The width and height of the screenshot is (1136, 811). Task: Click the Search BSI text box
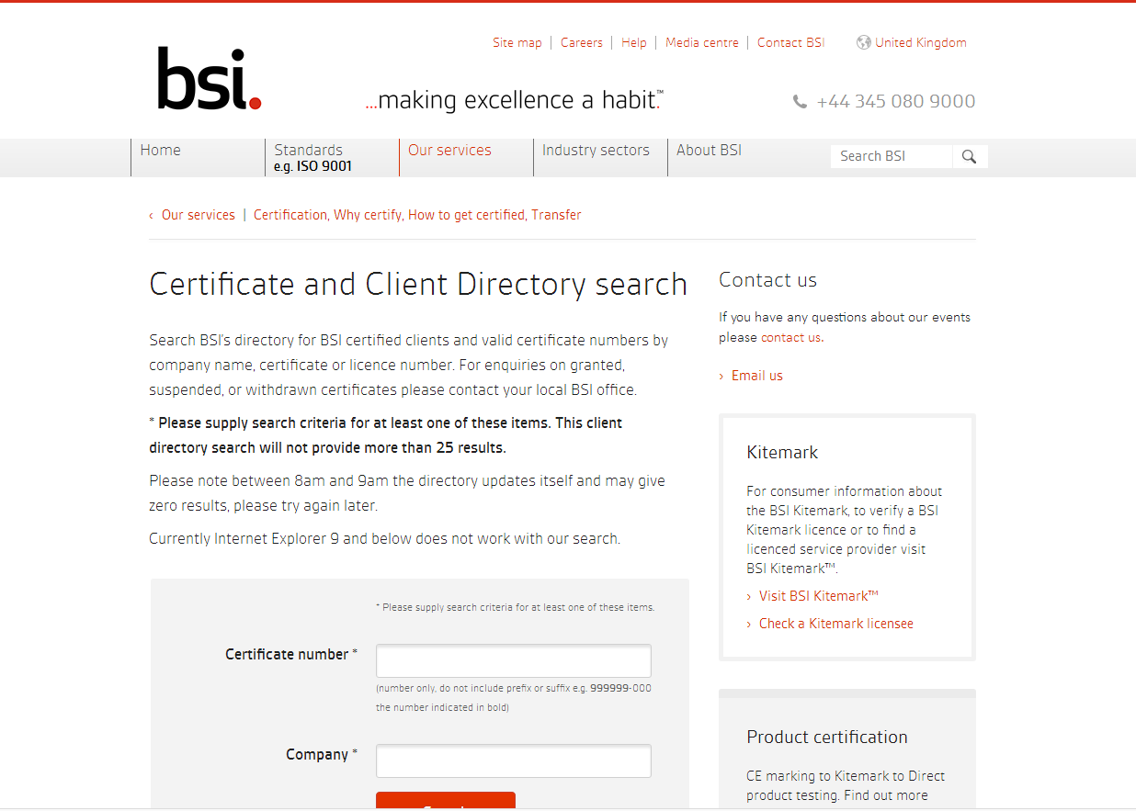[891, 156]
